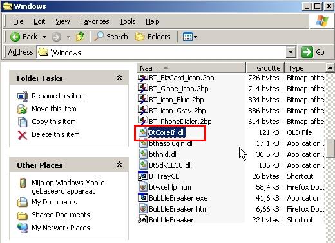335x243 pixels.
Task: Open the Back history dropdown arrow
Action: [44, 37]
